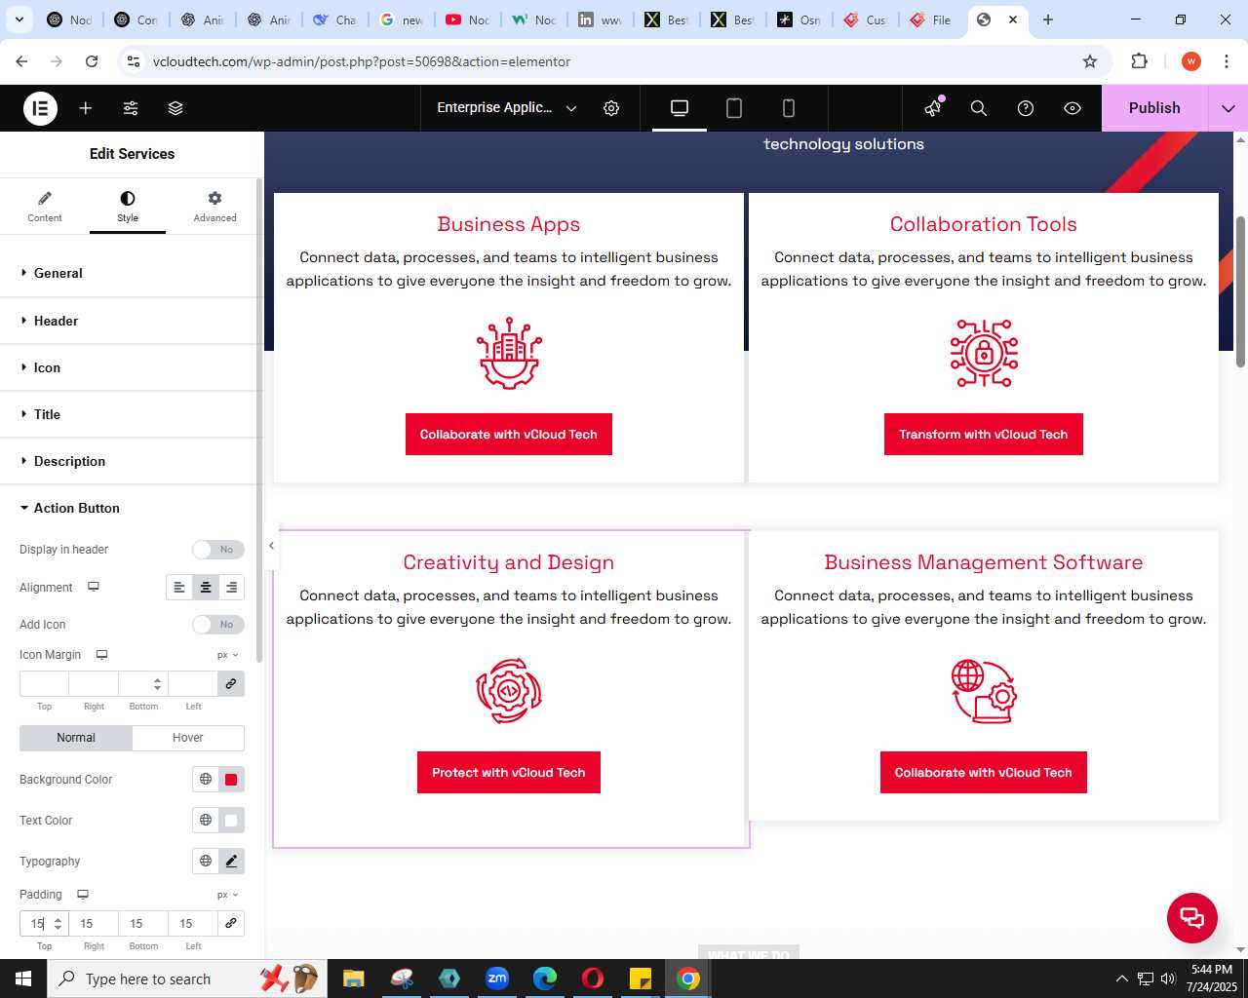Open the Help question mark icon

click(x=1026, y=108)
